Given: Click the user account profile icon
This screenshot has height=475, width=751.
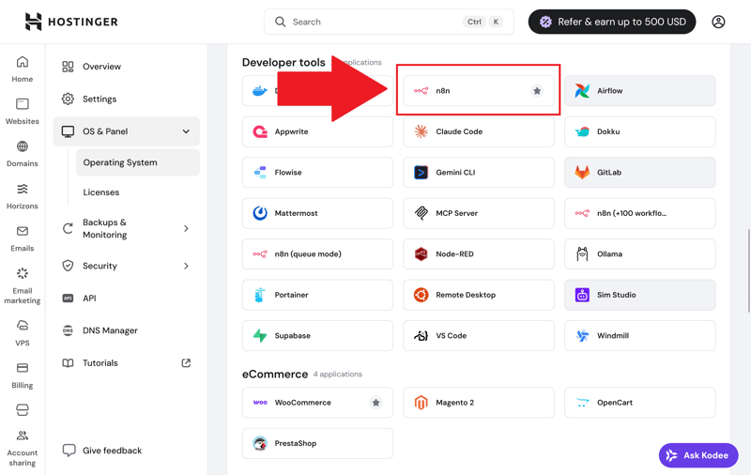Looking at the screenshot, I should tap(718, 22).
